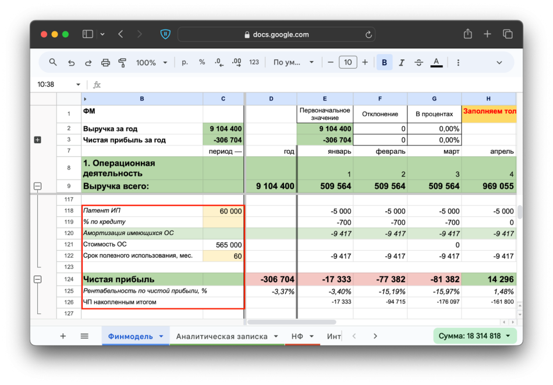Expand the hidden rows group at row 3
553x385 pixels.
[38, 140]
